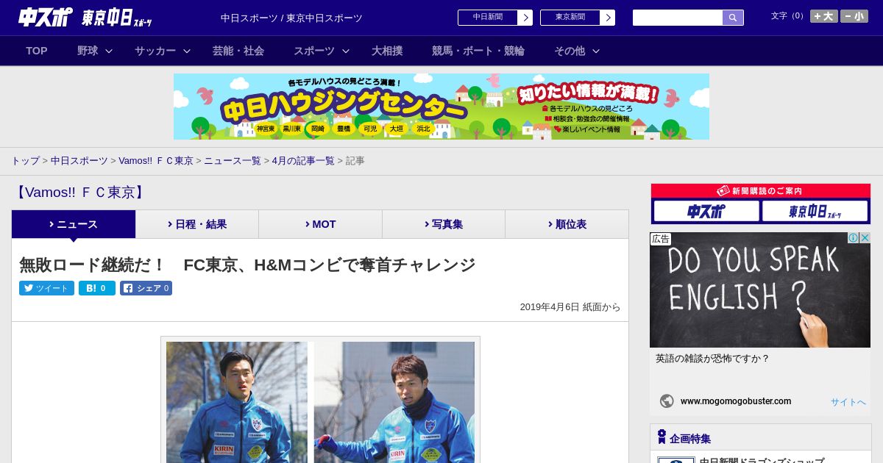This screenshot has width=883, height=463.
Task: Focus the header search field
Action: (678, 18)
